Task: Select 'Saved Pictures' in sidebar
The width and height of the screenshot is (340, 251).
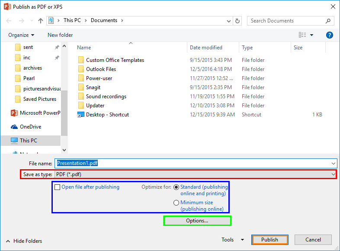Action: 40,99
